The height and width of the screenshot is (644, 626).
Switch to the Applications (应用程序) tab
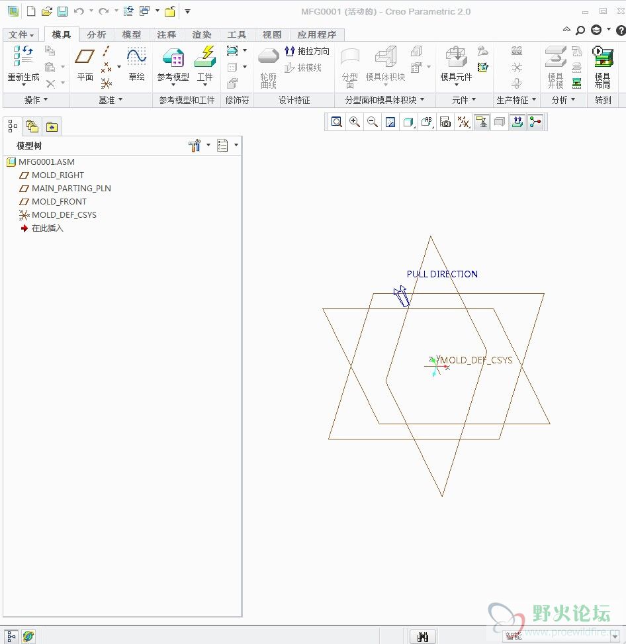[317, 34]
